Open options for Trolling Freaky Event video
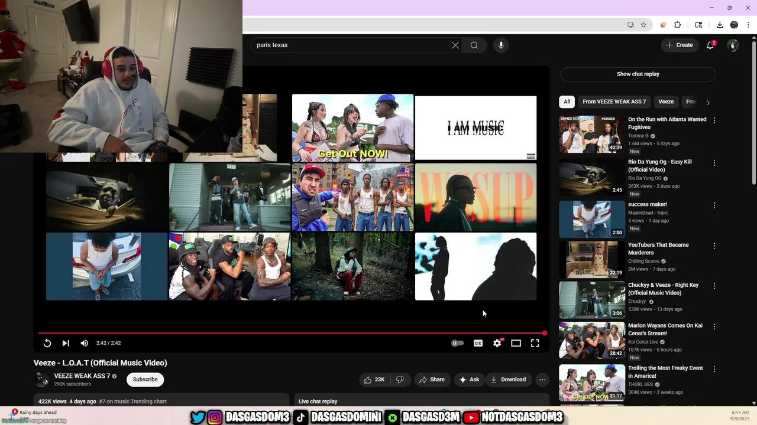 coord(714,369)
